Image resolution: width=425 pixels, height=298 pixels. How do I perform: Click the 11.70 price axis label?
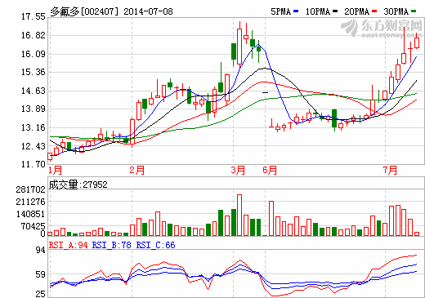(34, 164)
